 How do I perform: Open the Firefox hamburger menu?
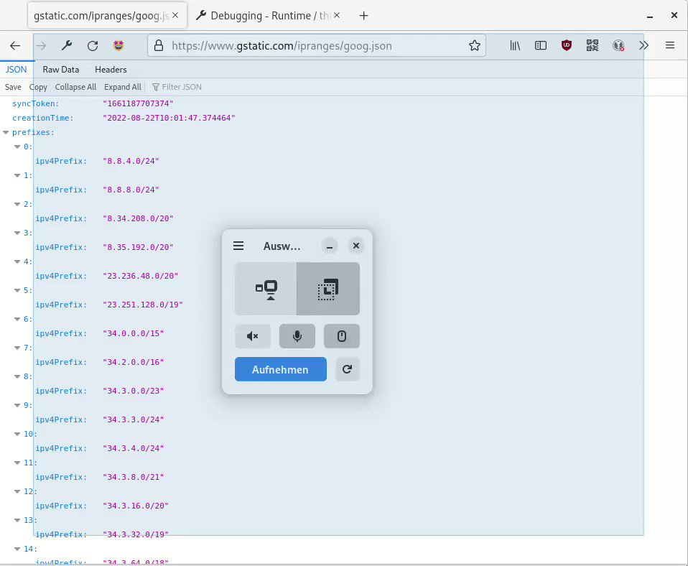[670, 46]
